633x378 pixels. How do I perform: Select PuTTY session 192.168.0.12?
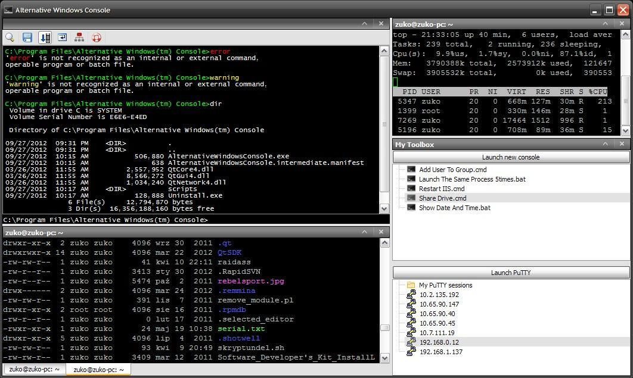click(x=439, y=342)
